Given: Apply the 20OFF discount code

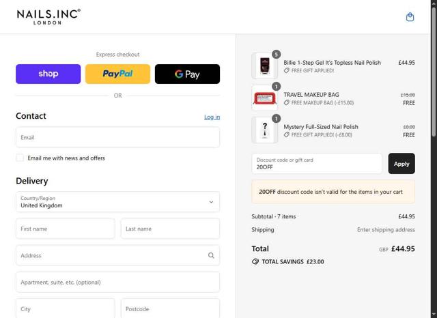Looking at the screenshot, I should (401, 164).
